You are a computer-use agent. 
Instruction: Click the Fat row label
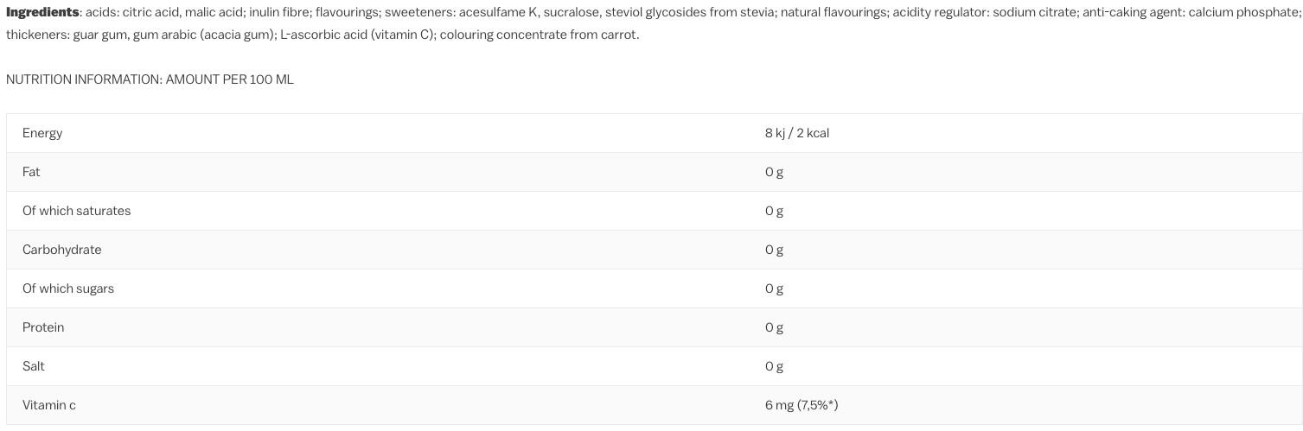pyautogui.click(x=31, y=172)
